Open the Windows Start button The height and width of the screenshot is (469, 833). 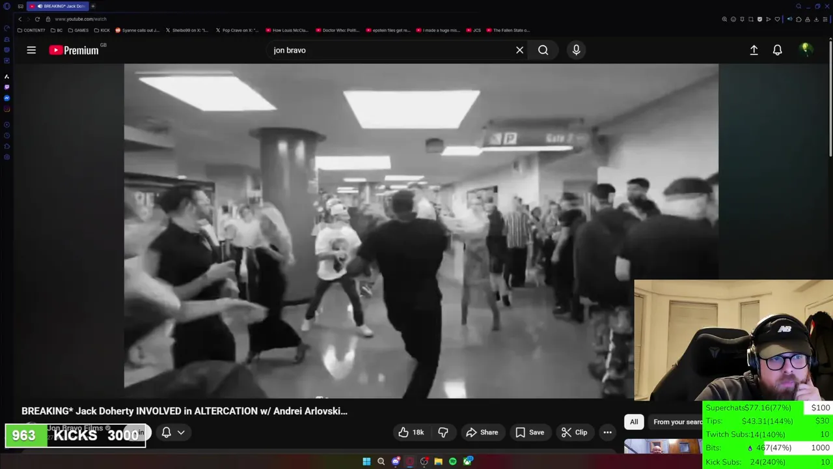click(366, 461)
